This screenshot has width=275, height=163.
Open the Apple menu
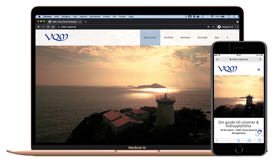pos(39,17)
